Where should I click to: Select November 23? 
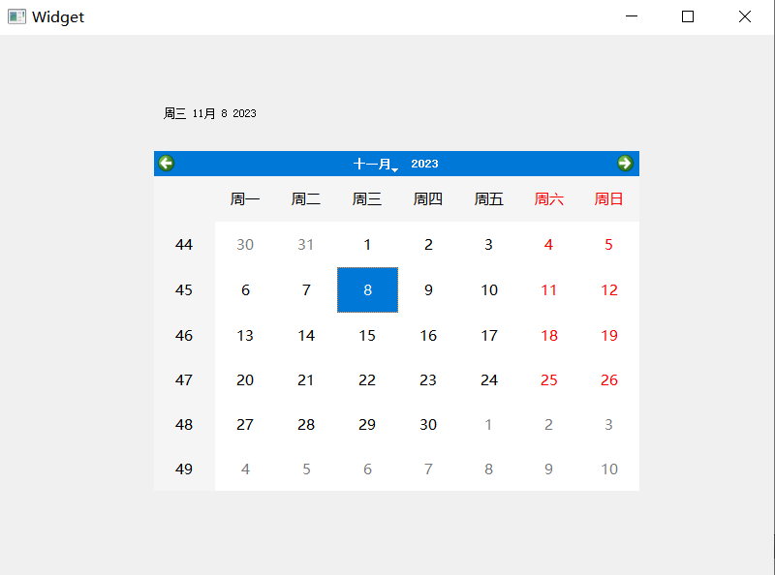click(x=428, y=379)
